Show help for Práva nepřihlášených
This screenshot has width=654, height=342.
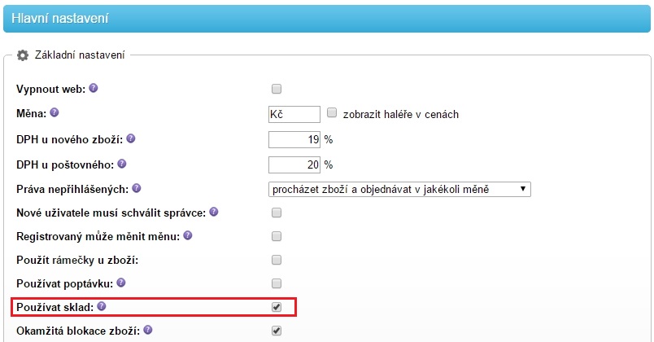coord(137,188)
